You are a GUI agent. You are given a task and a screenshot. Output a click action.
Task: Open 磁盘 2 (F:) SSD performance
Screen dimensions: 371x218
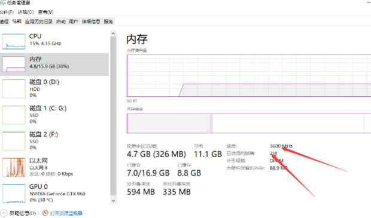click(x=54, y=141)
